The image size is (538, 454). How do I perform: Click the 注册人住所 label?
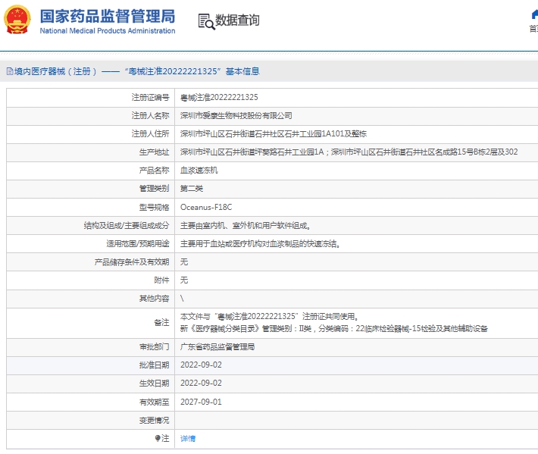tap(150, 134)
